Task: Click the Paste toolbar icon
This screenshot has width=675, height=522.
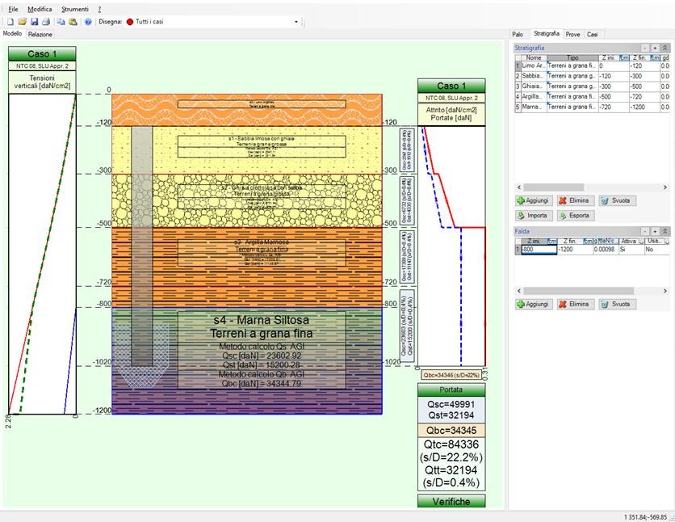Action: (x=73, y=22)
